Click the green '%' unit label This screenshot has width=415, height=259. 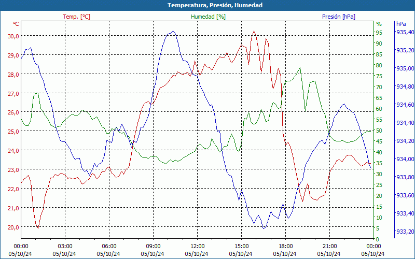click(379, 24)
